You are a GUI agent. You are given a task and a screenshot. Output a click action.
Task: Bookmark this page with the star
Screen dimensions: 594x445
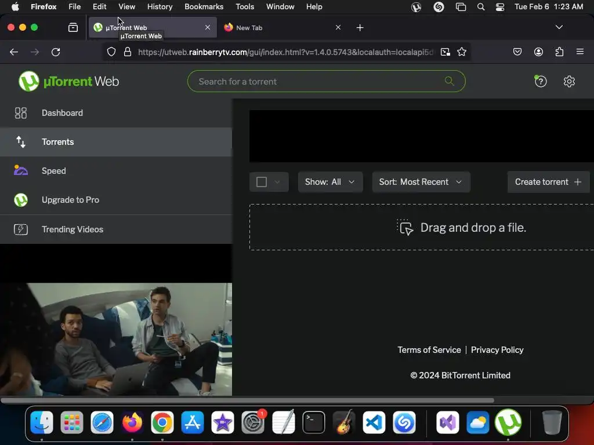point(461,52)
